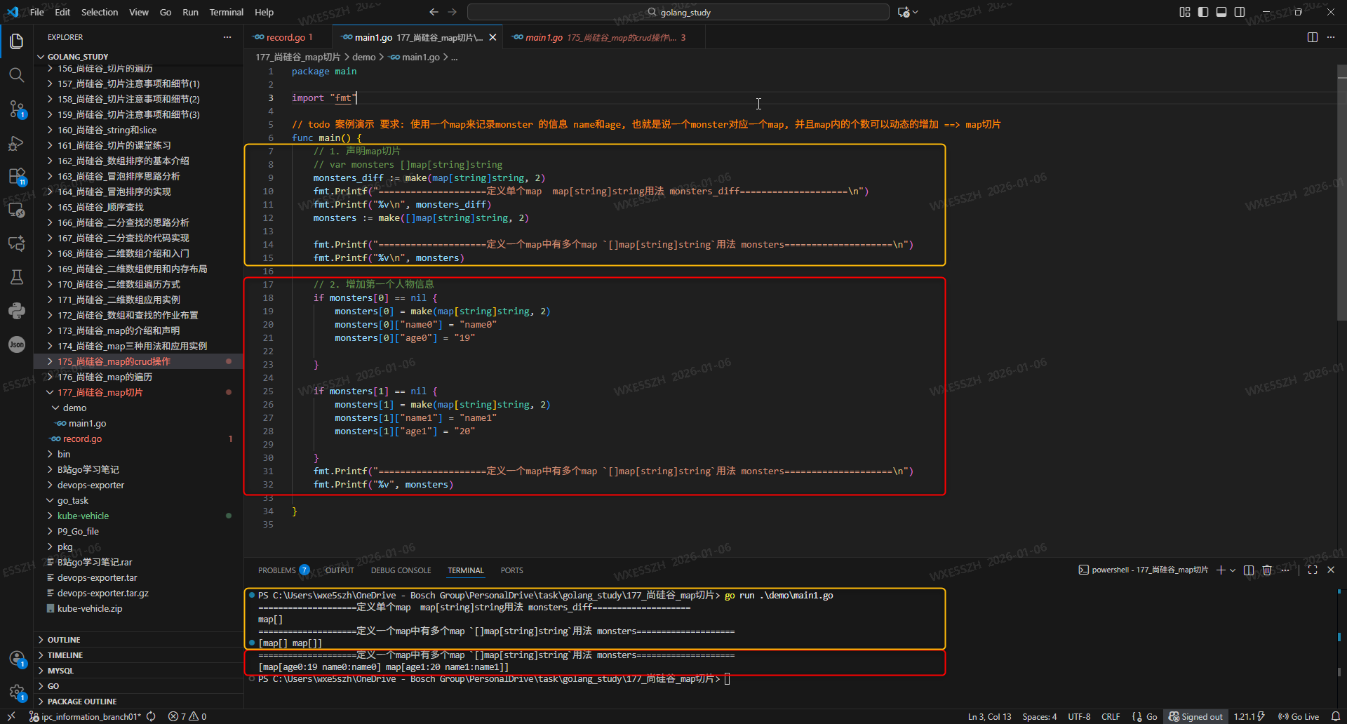The width and height of the screenshot is (1347, 724).
Task: Synchronize changes in the status bar
Action: 151,716
